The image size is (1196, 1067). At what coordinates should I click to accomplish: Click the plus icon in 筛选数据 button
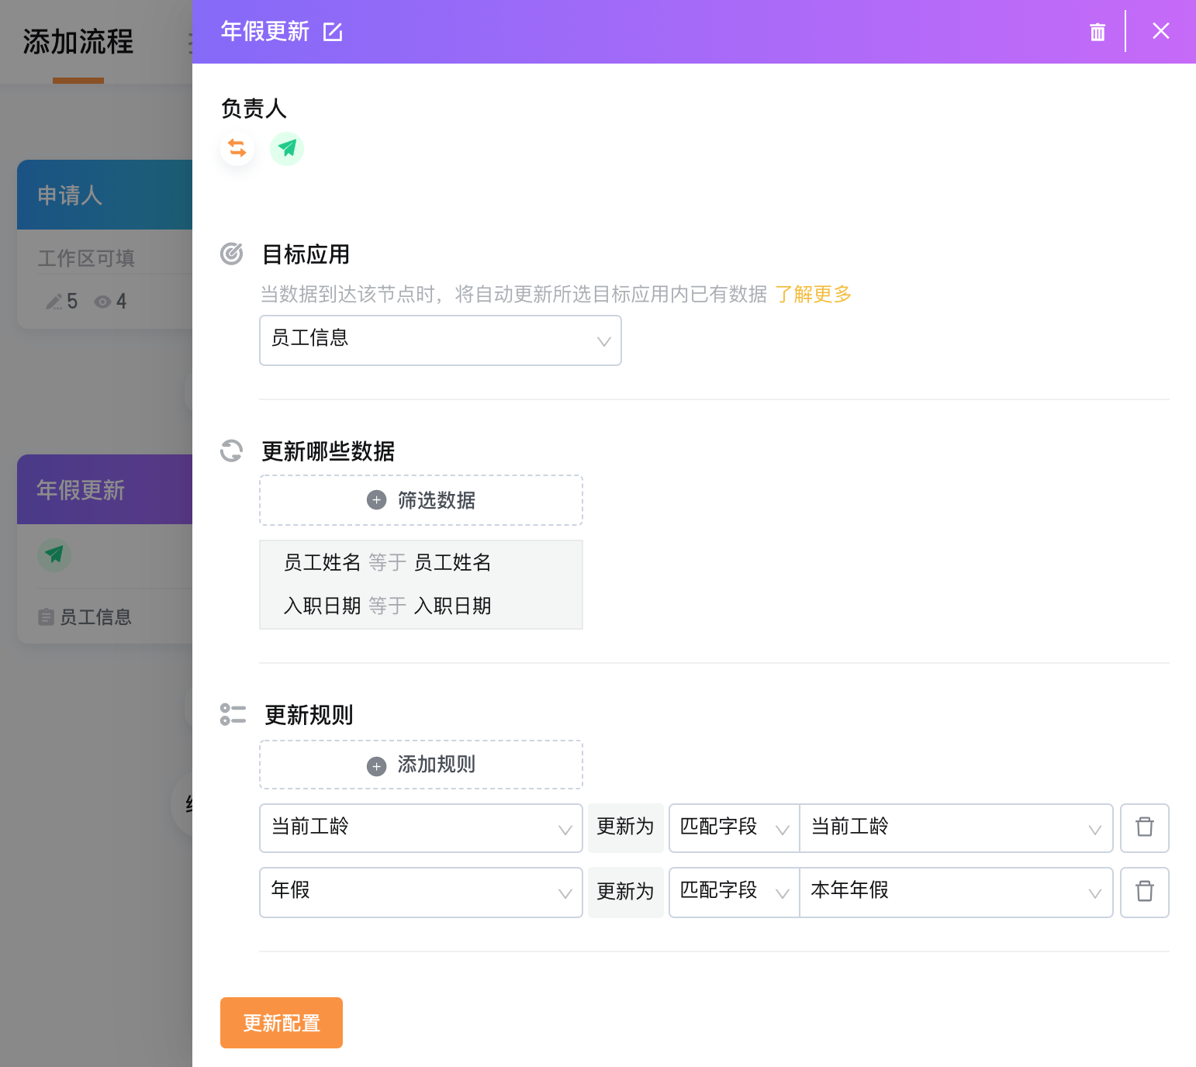click(x=376, y=500)
